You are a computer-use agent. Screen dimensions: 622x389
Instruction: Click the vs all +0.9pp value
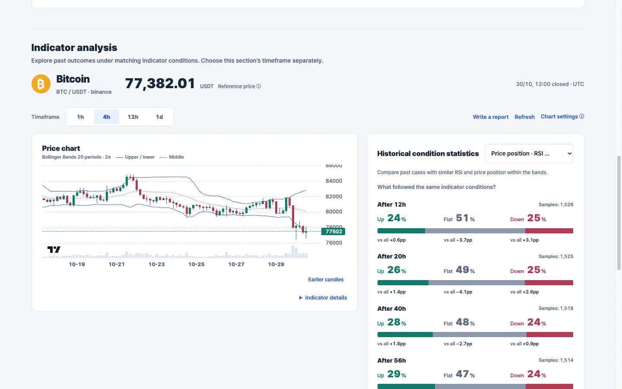524,344
